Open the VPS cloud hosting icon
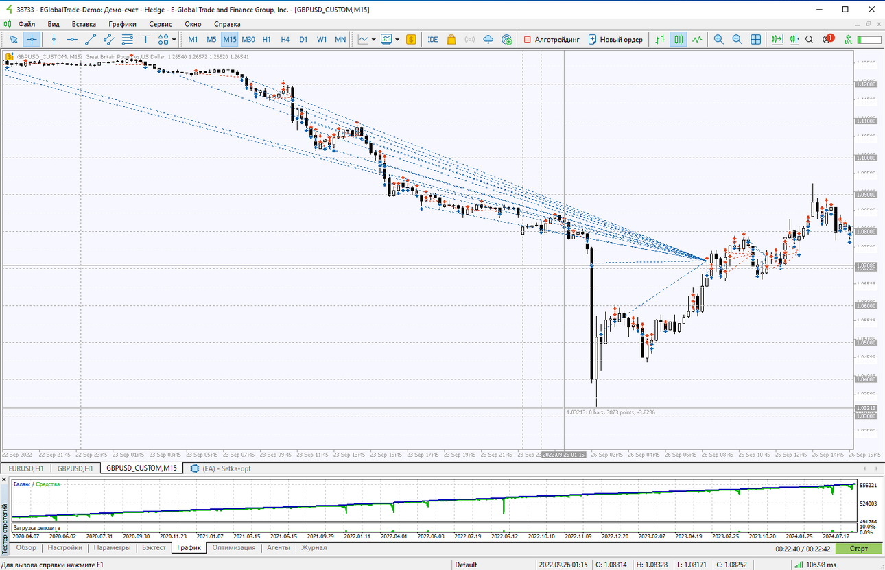 pyautogui.click(x=488, y=39)
